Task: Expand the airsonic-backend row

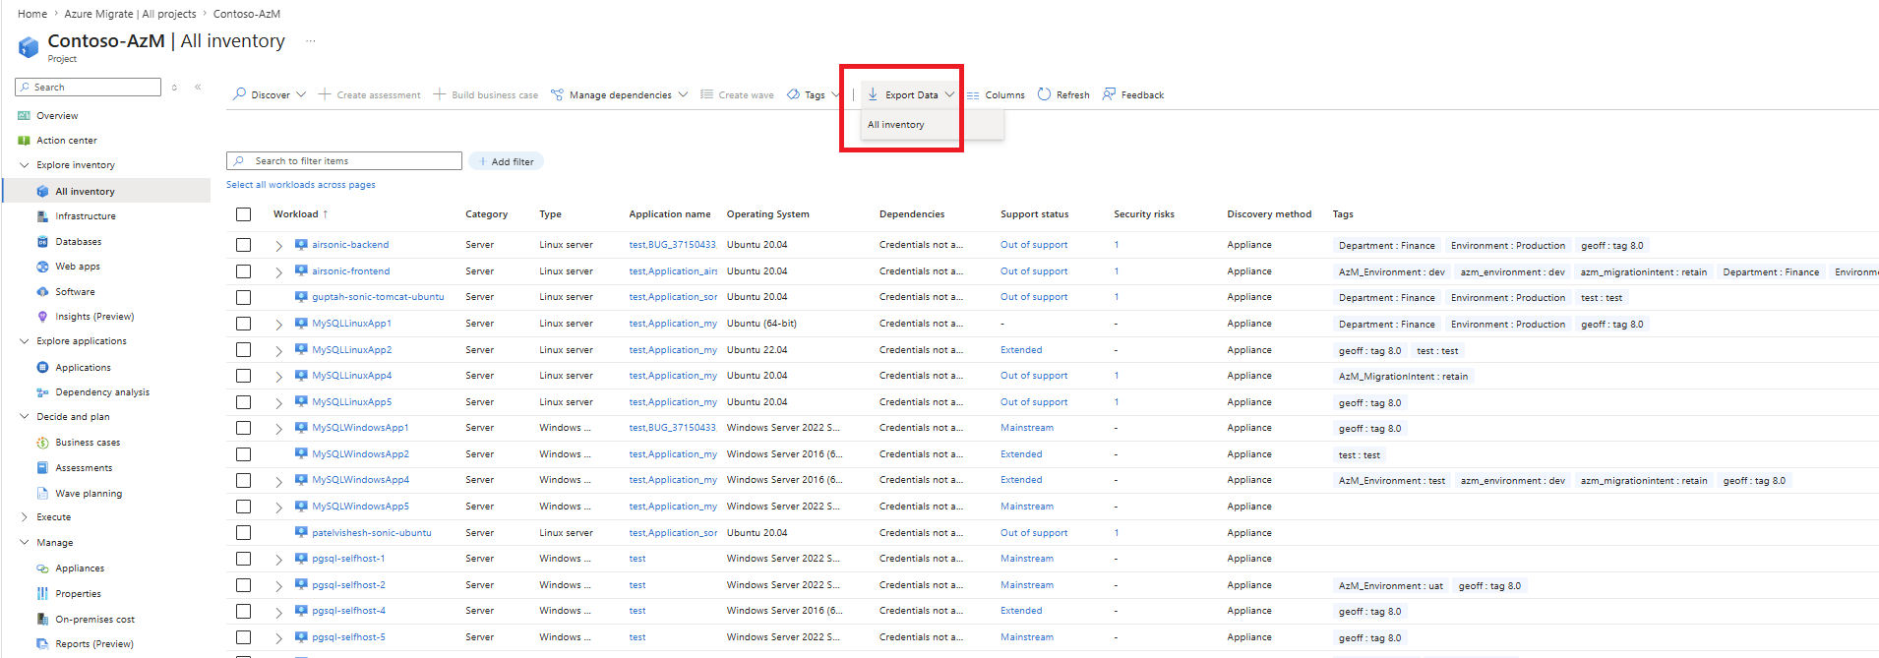Action: pyautogui.click(x=278, y=246)
